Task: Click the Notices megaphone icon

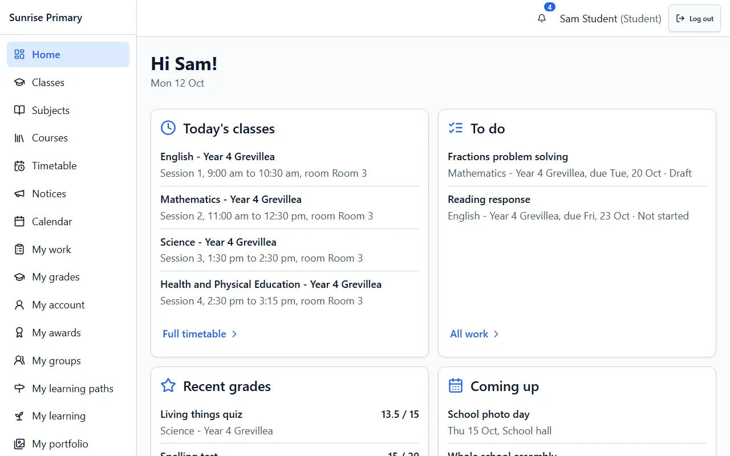Action: click(19, 194)
